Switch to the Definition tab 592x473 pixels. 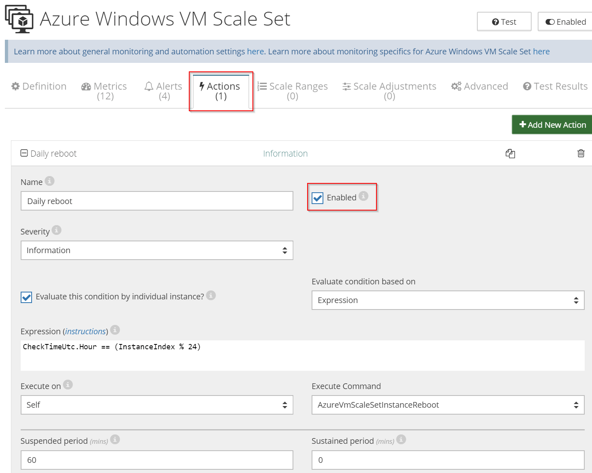tap(39, 86)
